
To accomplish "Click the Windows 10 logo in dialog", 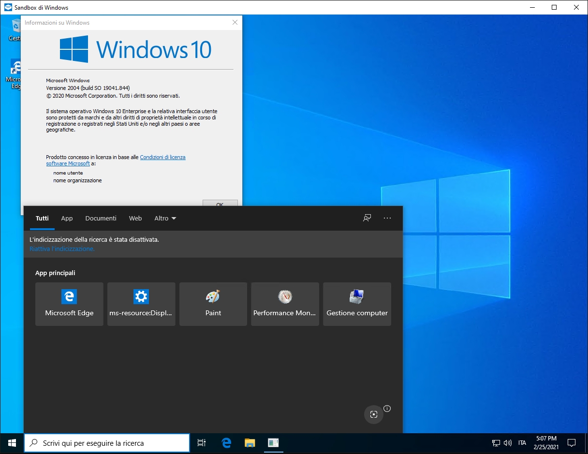I will click(x=136, y=49).
